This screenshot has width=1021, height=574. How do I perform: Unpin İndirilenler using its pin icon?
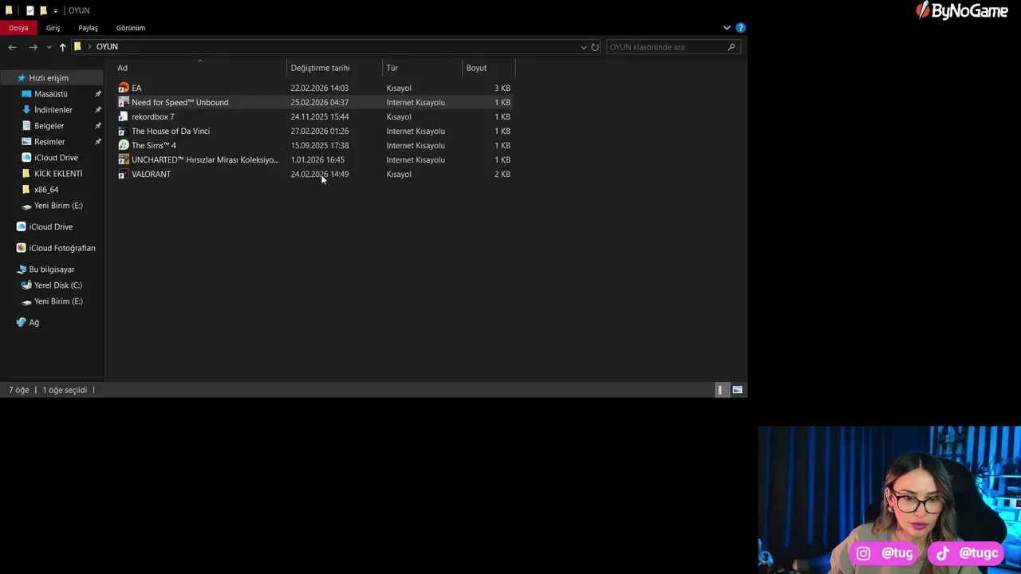pyautogui.click(x=98, y=110)
